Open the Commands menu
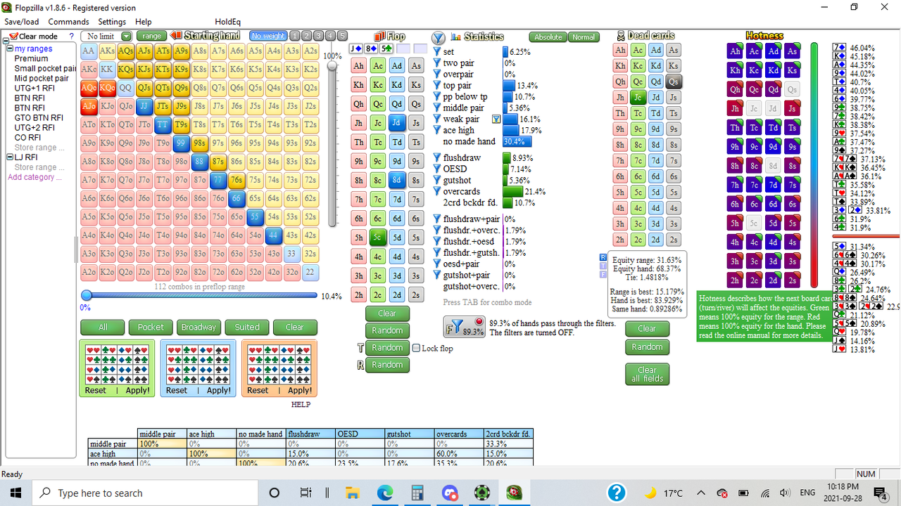The height and width of the screenshot is (506, 901). coord(68,21)
